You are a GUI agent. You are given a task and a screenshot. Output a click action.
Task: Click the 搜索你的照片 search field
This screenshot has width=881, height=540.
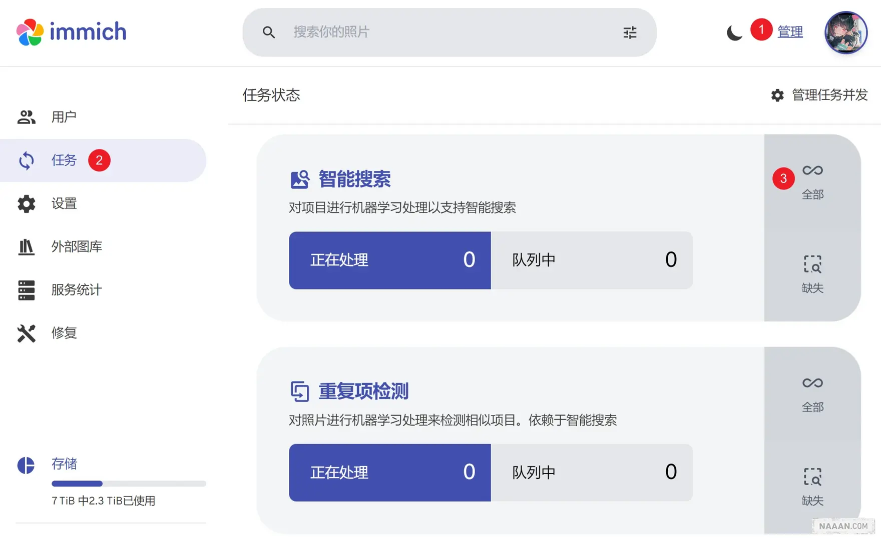point(446,32)
